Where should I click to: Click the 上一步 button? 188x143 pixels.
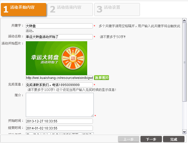click(x=129, y=139)
